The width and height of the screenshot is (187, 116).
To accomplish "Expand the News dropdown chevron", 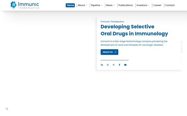I will click(114, 5).
